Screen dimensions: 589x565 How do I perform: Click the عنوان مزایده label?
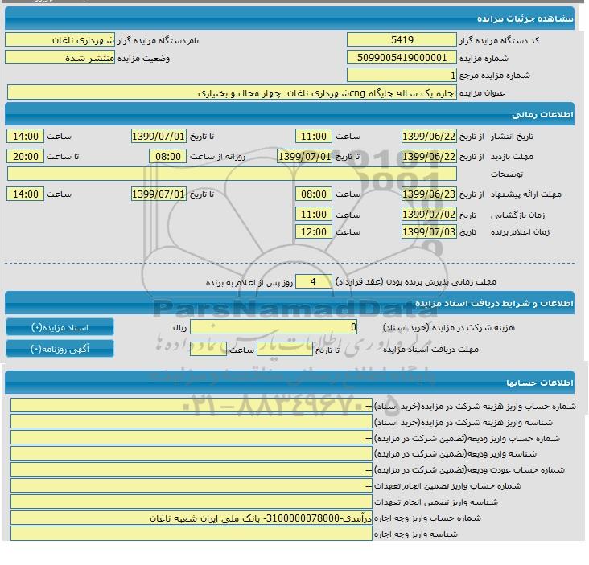[x=482, y=93]
